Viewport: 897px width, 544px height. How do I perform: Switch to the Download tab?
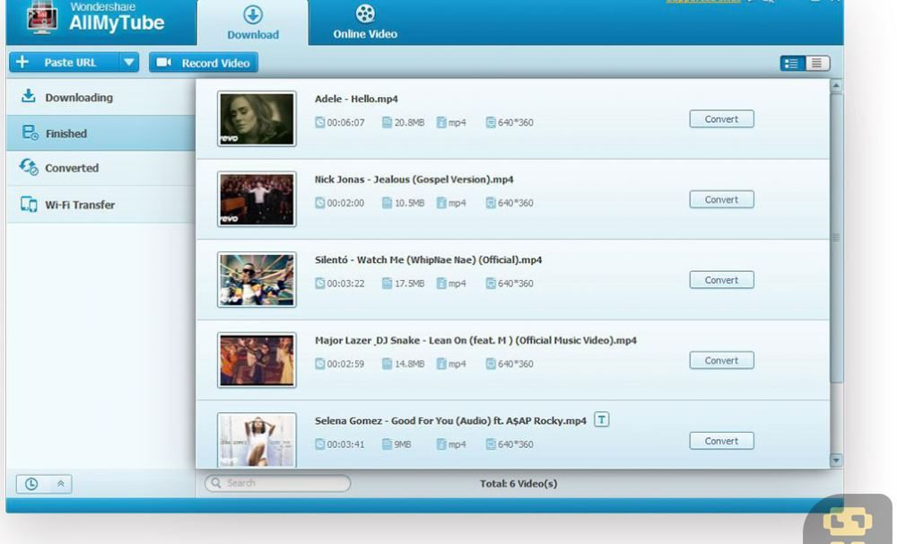tap(253, 23)
